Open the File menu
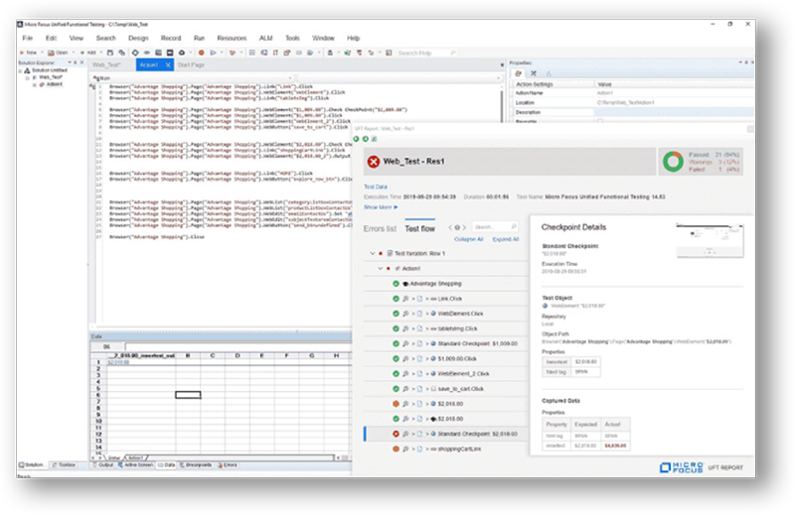795x514 pixels. (28, 38)
